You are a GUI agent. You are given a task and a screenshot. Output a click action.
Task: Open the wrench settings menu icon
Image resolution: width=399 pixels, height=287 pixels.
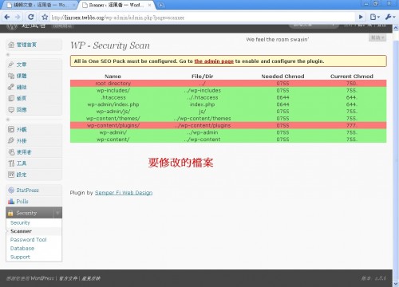[x=390, y=17]
